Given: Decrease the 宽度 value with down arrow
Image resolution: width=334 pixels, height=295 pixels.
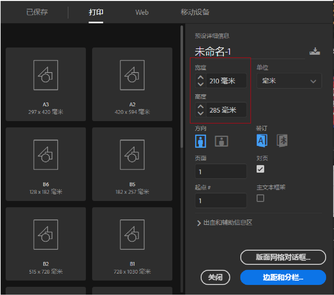Looking at the screenshot, I should pyautogui.click(x=201, y=84).
